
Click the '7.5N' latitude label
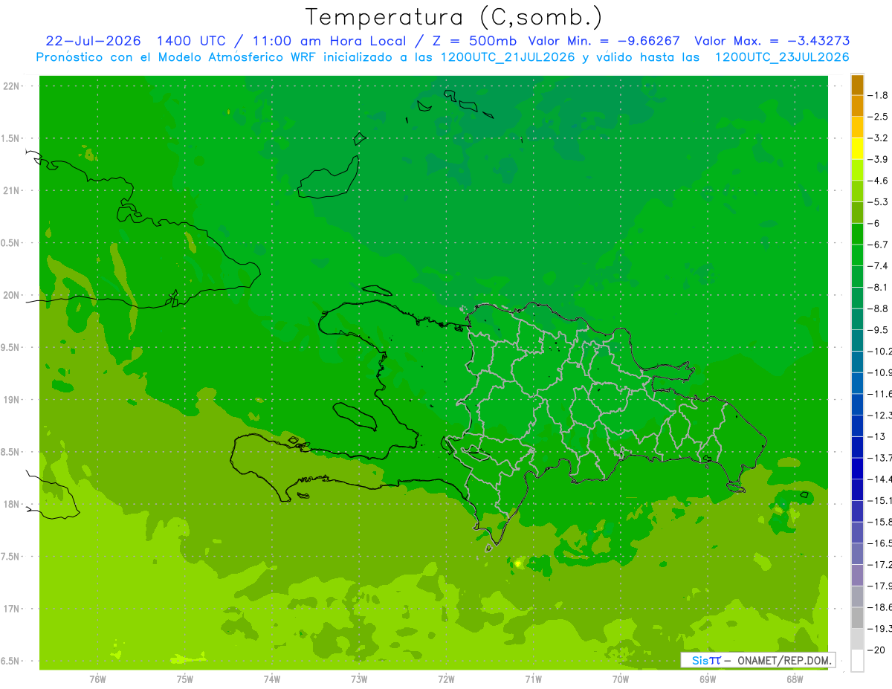(10, 557)
